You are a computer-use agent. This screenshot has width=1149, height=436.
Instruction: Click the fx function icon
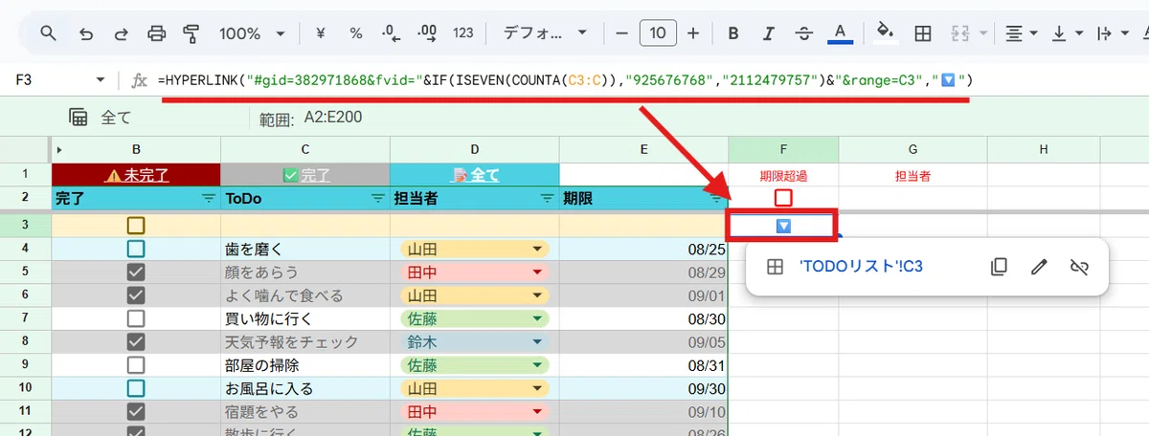click(x=139, y=79)
